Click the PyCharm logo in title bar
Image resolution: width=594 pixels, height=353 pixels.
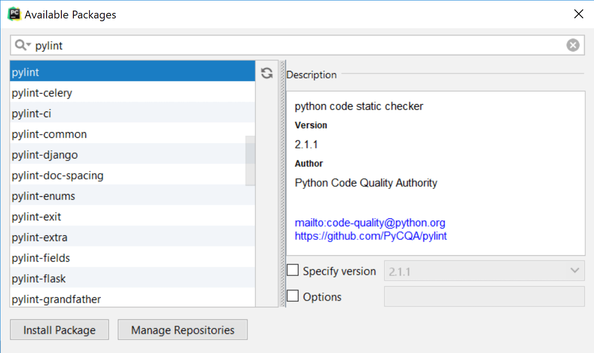point(14,13)
